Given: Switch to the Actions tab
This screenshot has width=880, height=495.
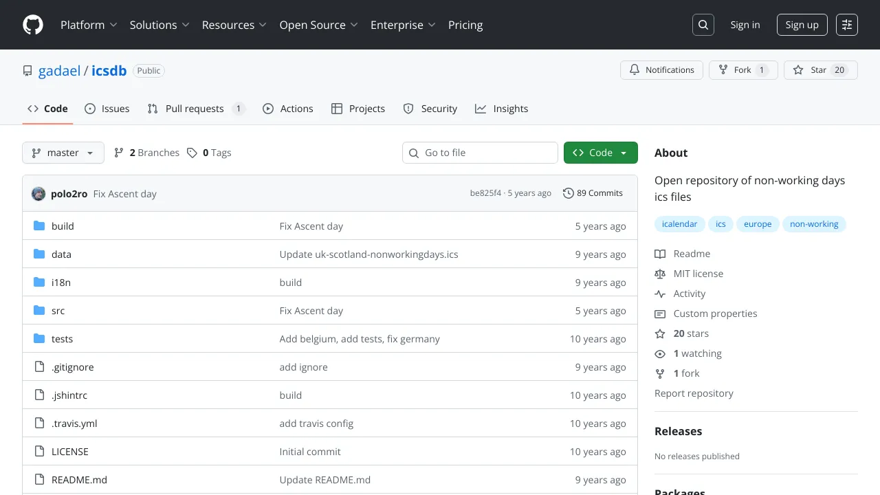Looking at the screenshot, I should tap(287, 109).
